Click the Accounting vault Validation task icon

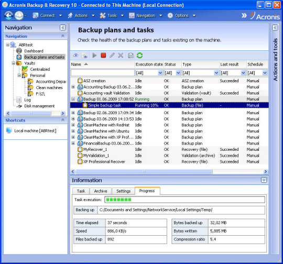(80, 93)
